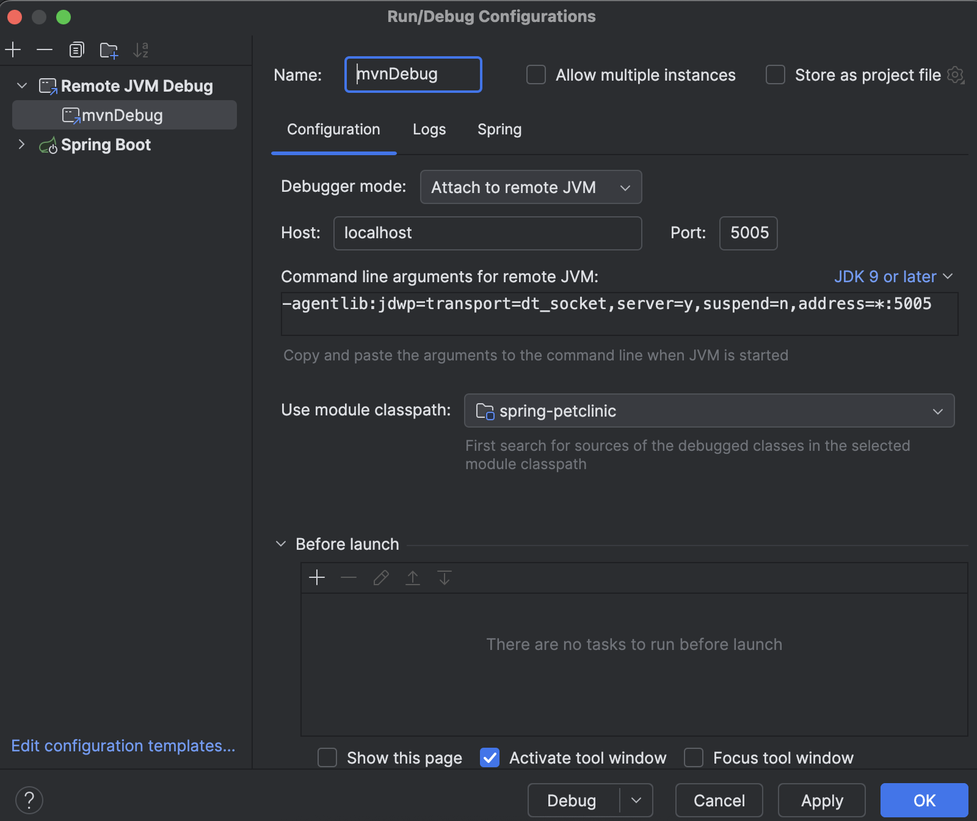Select the Host input field
This screenshot has width=977, height=821.
487,233
